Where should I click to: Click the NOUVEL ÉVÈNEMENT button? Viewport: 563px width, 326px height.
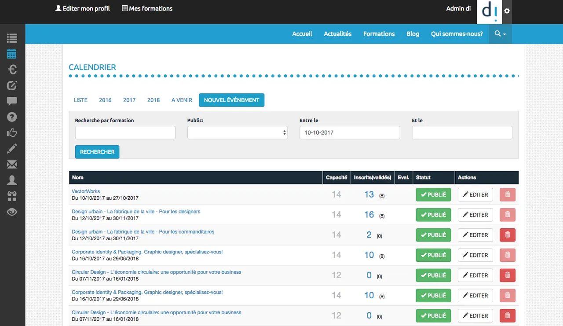click(x=231, y=100)
